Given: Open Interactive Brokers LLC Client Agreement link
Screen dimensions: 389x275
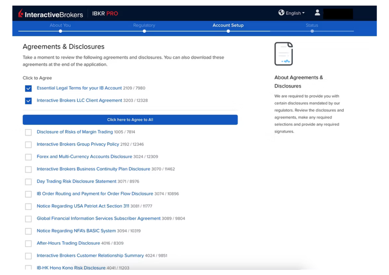Looking at the screenshot, I should coord(79,100).
